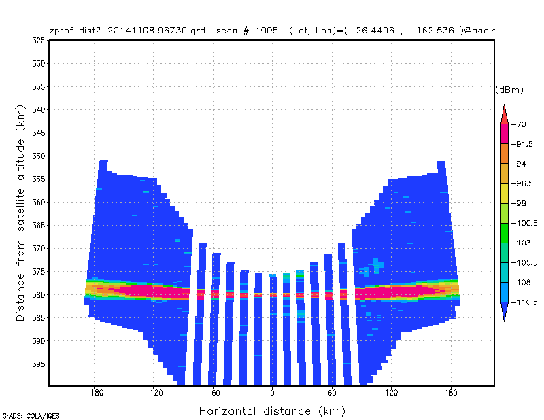
Task: Click the (dBm) unit label
Action: click(509, 90)
